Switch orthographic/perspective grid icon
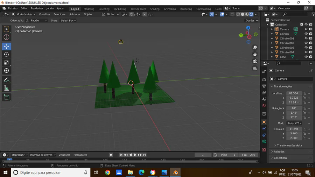Viewport: 315px width, 177px height. click(255, 69)
